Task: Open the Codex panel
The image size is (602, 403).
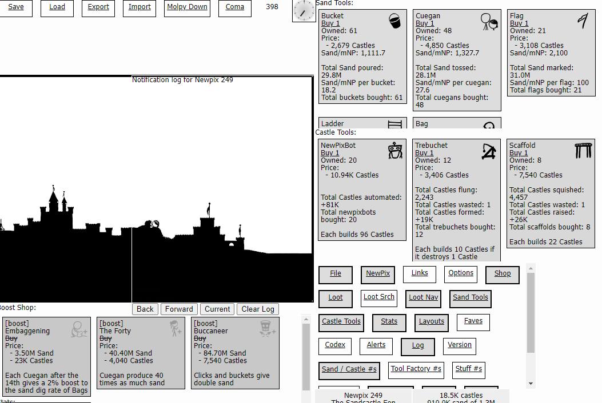Action: [335, 345]
